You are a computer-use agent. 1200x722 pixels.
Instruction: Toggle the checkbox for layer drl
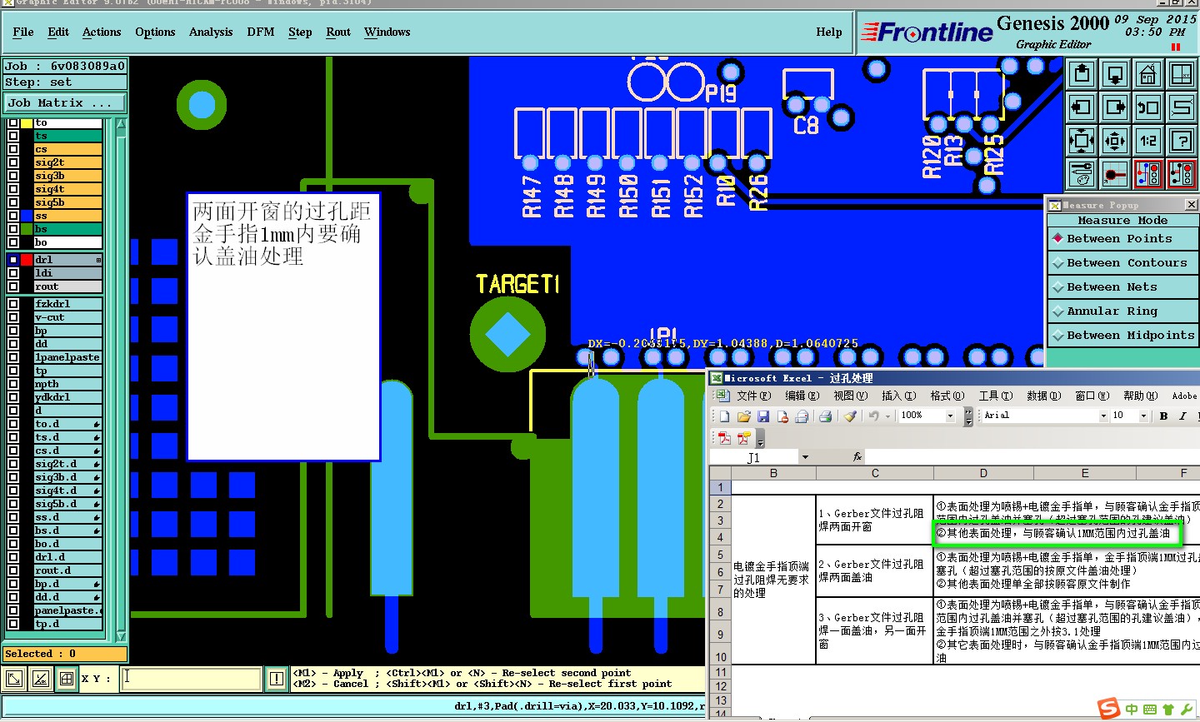pyautogui.click(x=13, y=260)
